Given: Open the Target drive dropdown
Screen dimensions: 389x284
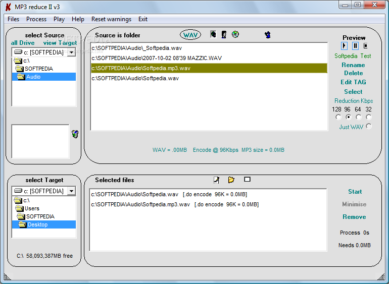Looking at the screenshot, I should pos(71,191).
